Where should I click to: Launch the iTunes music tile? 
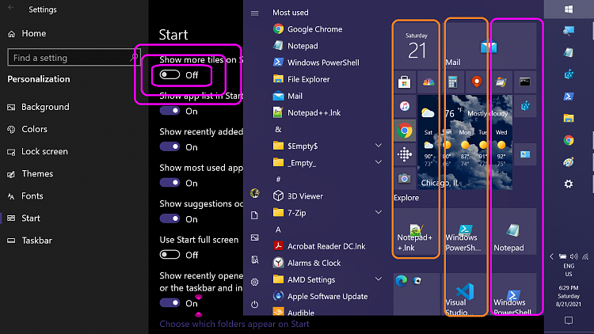404,106
